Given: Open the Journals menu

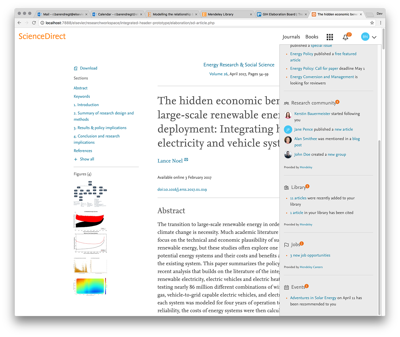Looking at the screenshot, I should 291,37.
